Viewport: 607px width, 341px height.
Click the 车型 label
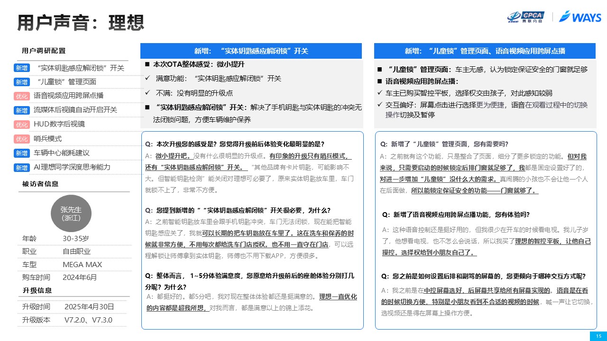coord(29,264)
